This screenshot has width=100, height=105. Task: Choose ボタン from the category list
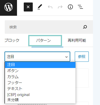pyautogui.click(x=40, y=71)
